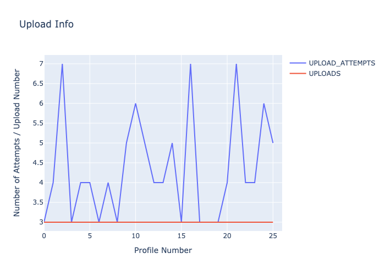Image resolution: width=385 pixels, height=275 pixels.
Task: Click the red UPLOADS legend line swatch
Action: pos(298,73)
